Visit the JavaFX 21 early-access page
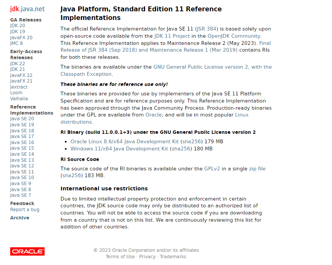Image resolution: width=332 pixels, height=265 pixels. coord(21,81)
